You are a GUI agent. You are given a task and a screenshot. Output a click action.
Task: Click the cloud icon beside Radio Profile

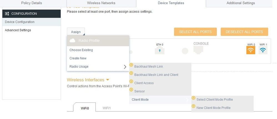pyautogui.click(x=72, y=41)
